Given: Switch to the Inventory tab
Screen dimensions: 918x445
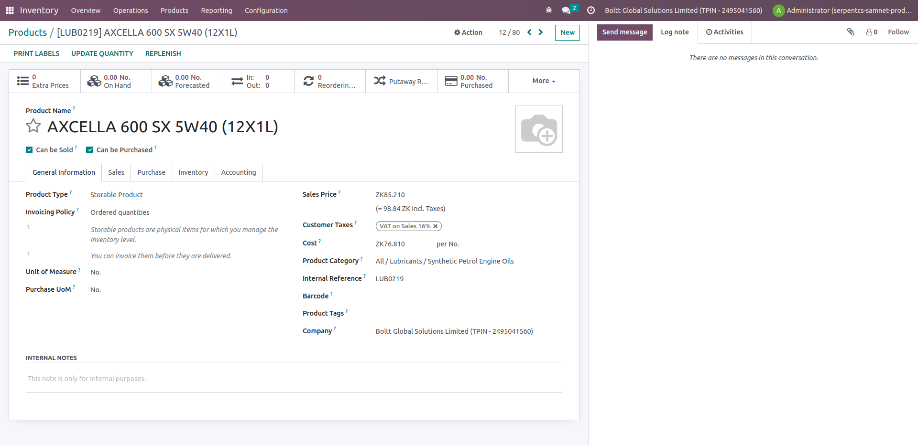Looking at the screenshot, I should click(x=193, y=172).
